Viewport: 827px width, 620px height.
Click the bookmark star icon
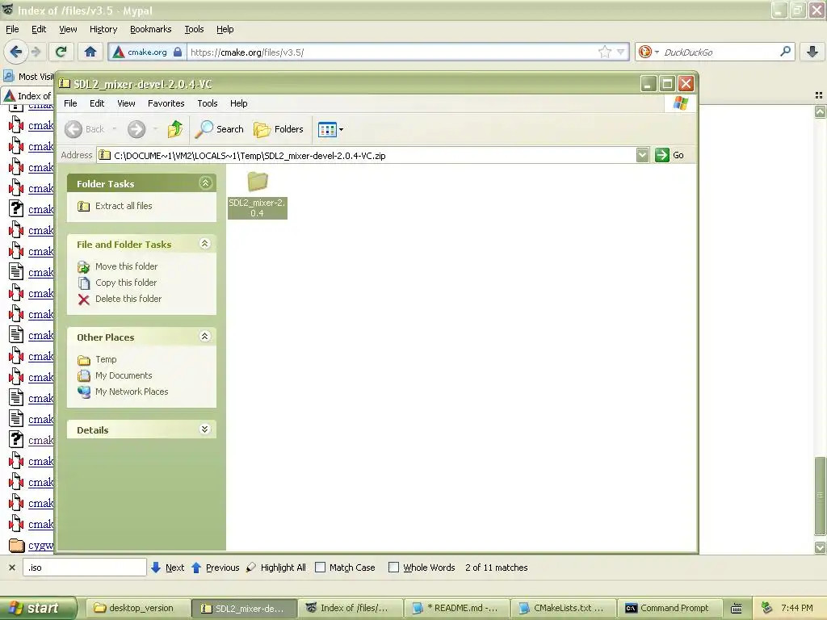tap(604, 52)
